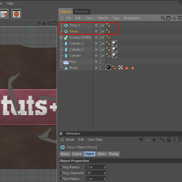Screen dimensions: 182x182
Task: Open the Objects tab
Action: [66, 12]
